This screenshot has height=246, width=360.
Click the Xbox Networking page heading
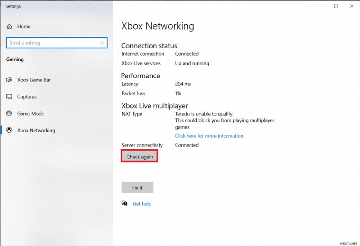158,26
